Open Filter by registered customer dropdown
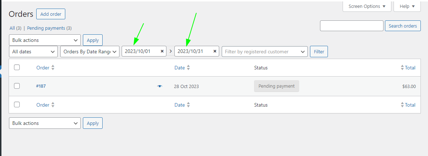Image resolution: width=428 pixels, height=156 pixels. point(265,52)
